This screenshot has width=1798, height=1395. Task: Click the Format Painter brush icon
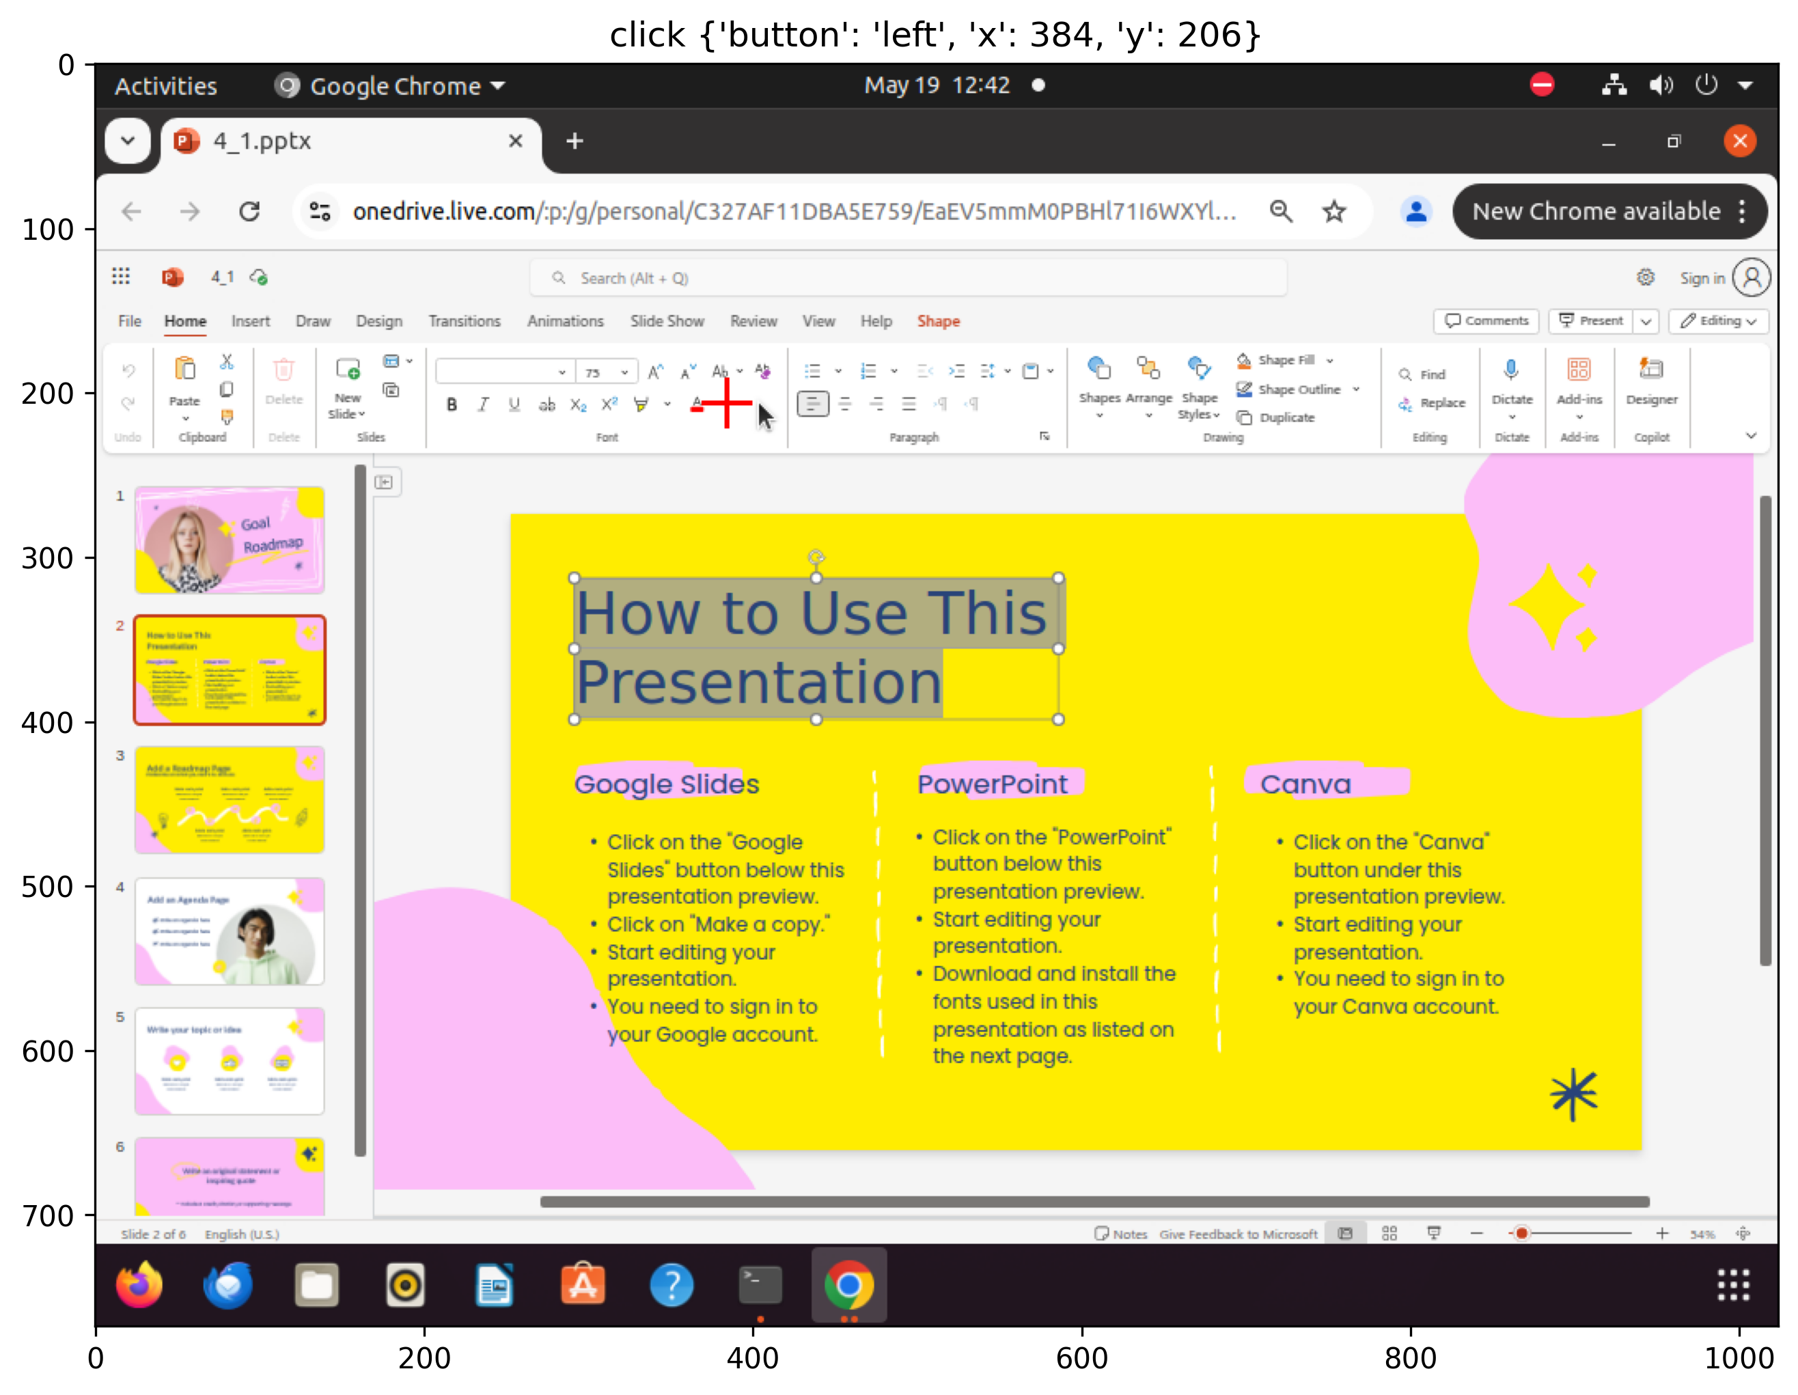point(226,417)
